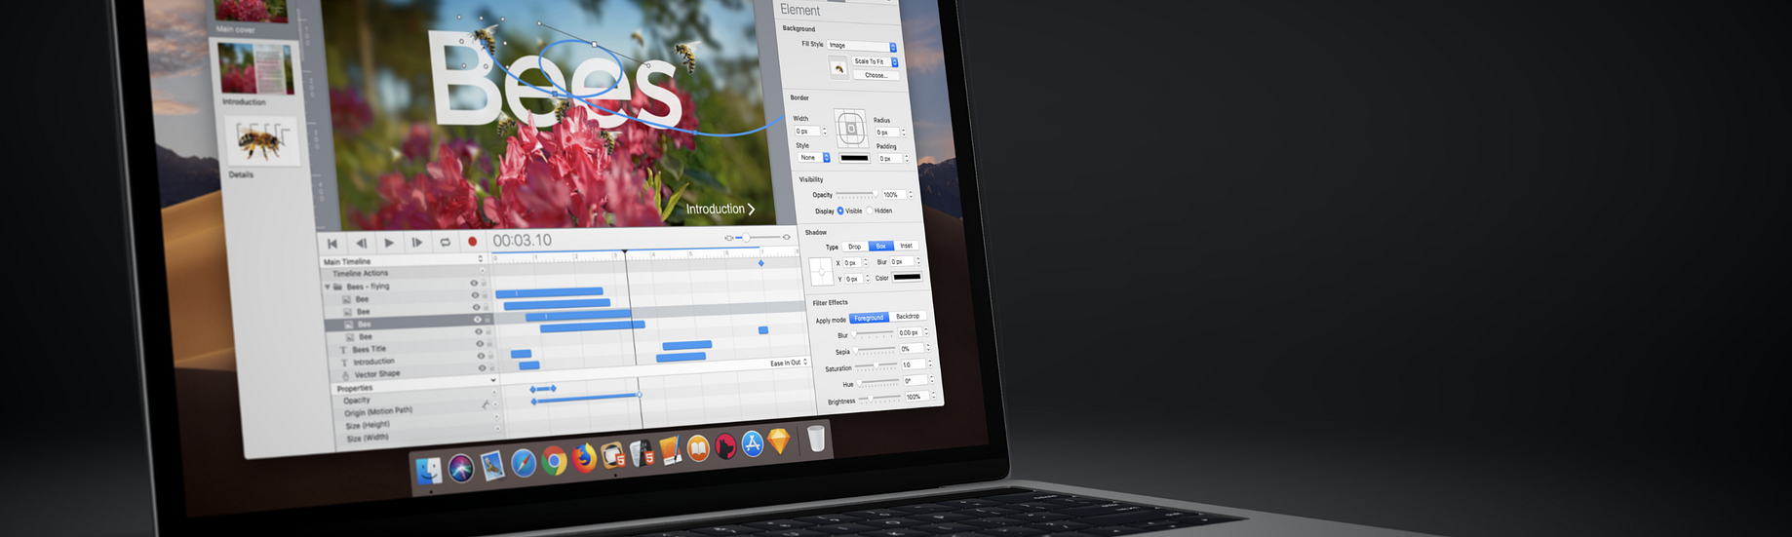This screenshot has width=1792, height=537.
Task: Launch Siri from the dock
Action: pos(461,468)
